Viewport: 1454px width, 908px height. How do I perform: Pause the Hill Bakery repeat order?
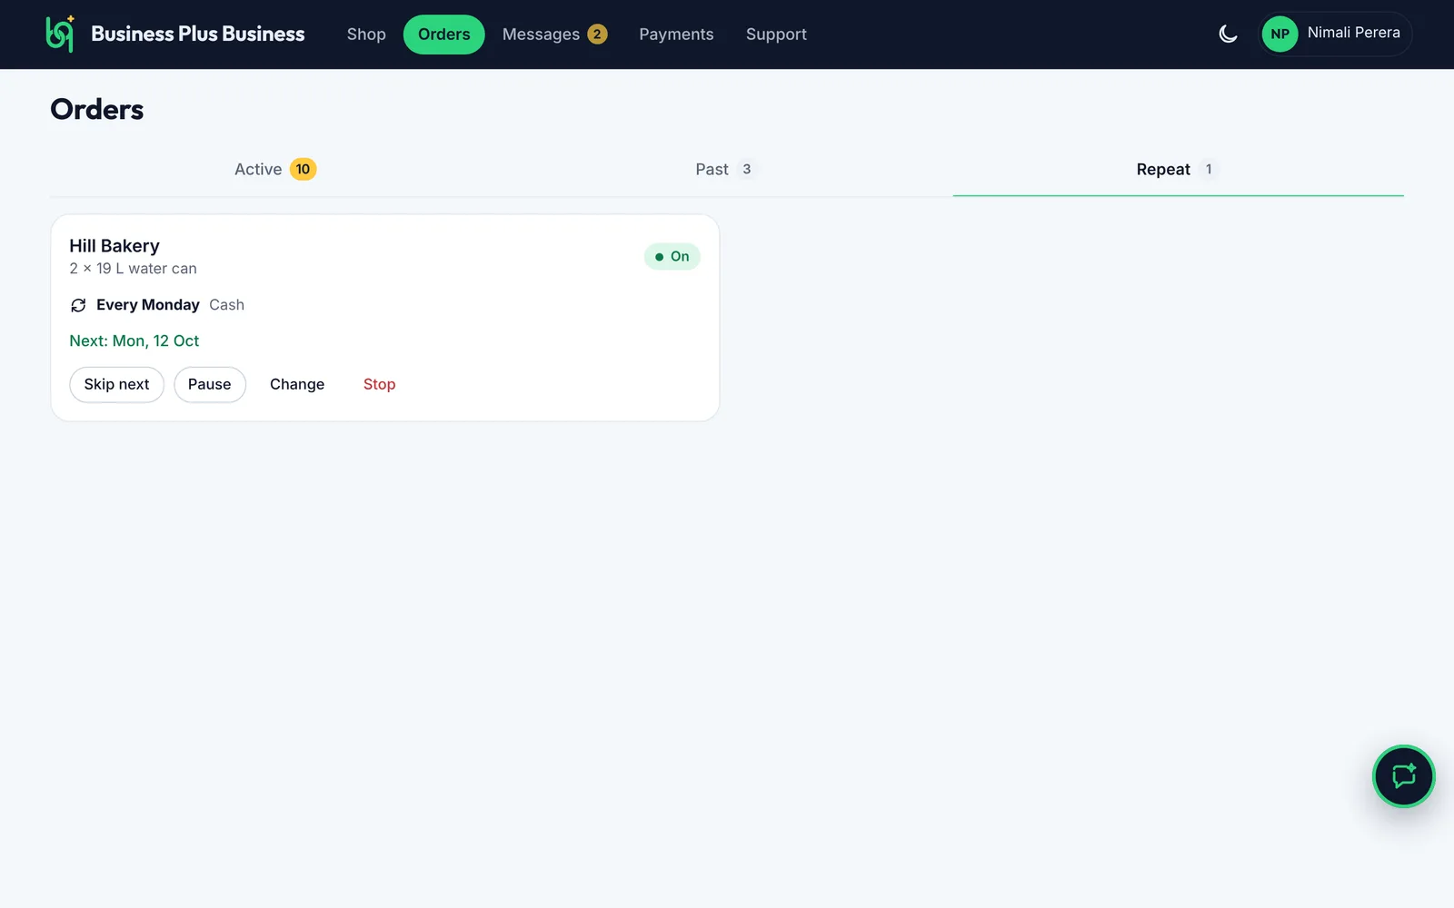pyautogui.click(x=210, y=384)
